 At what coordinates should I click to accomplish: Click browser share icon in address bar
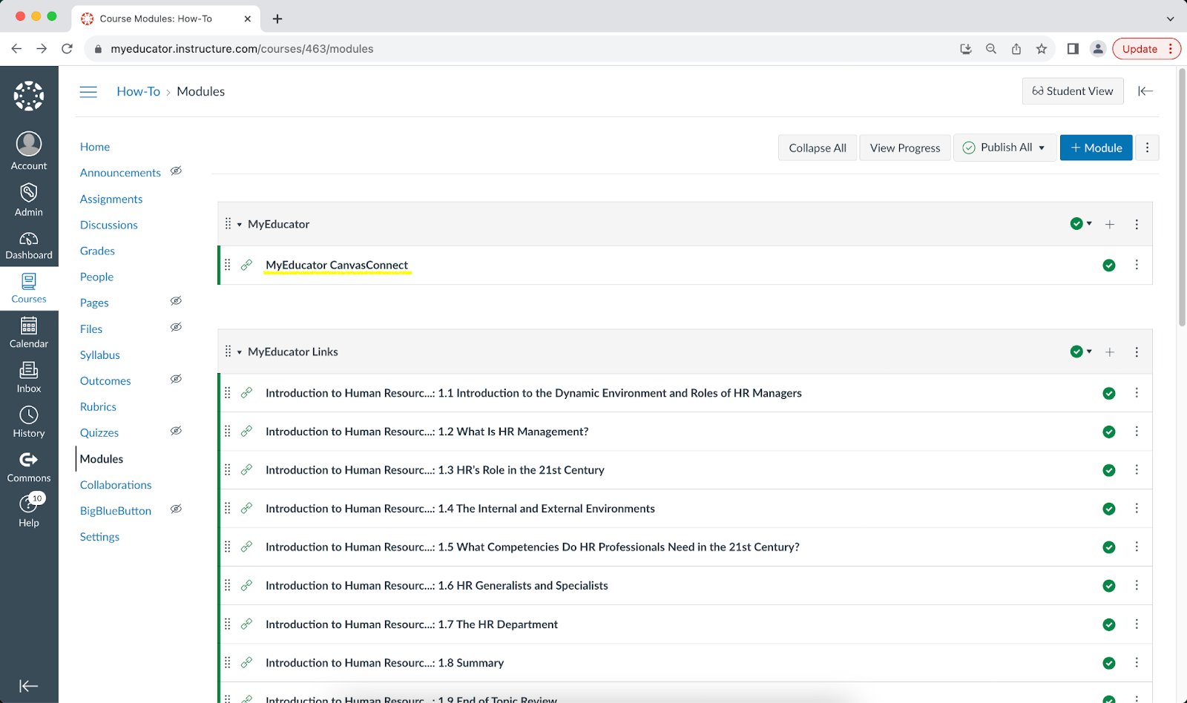(x=1016, y=49)
